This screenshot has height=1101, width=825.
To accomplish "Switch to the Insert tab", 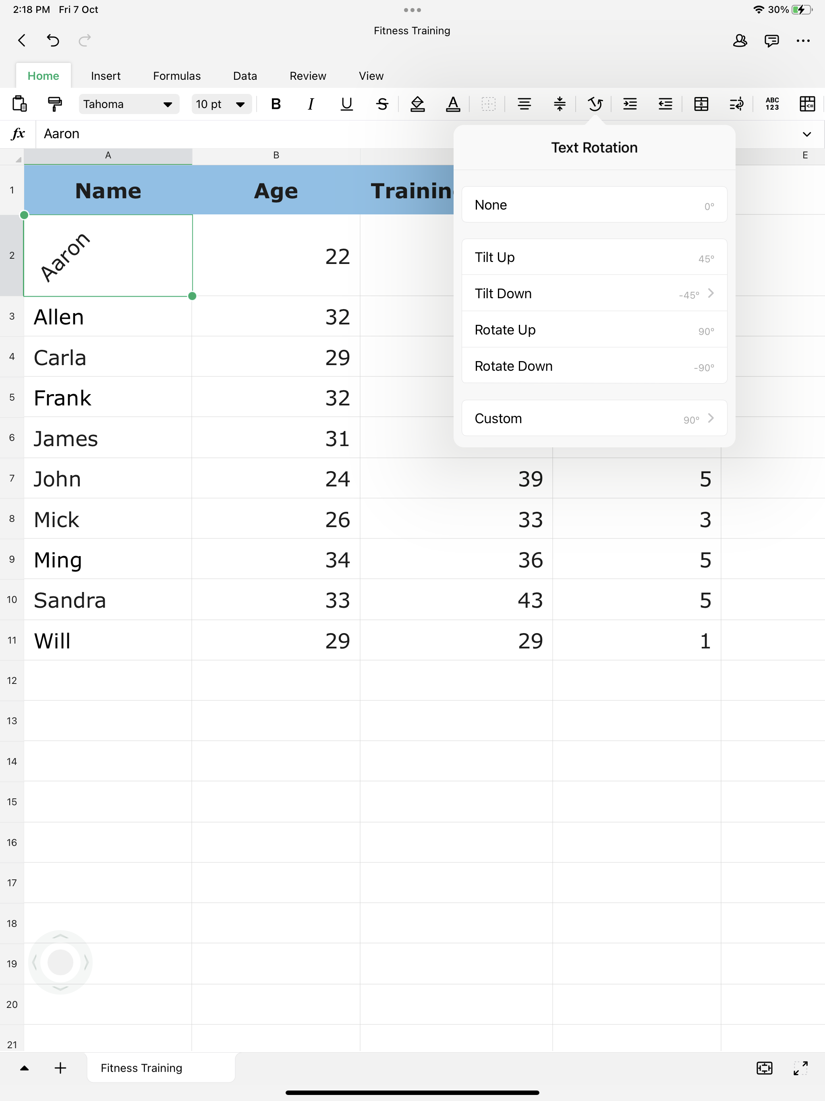I will 106,76.
